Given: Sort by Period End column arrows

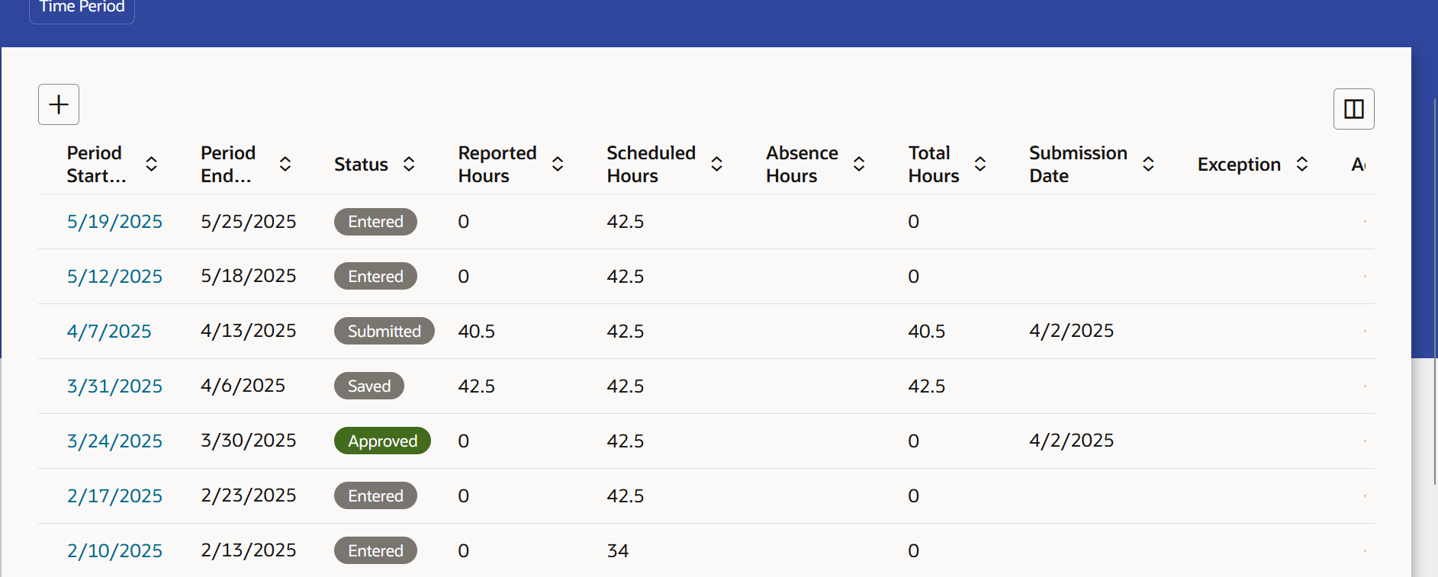Looking at the screenshot, I should tap(285, 164).
